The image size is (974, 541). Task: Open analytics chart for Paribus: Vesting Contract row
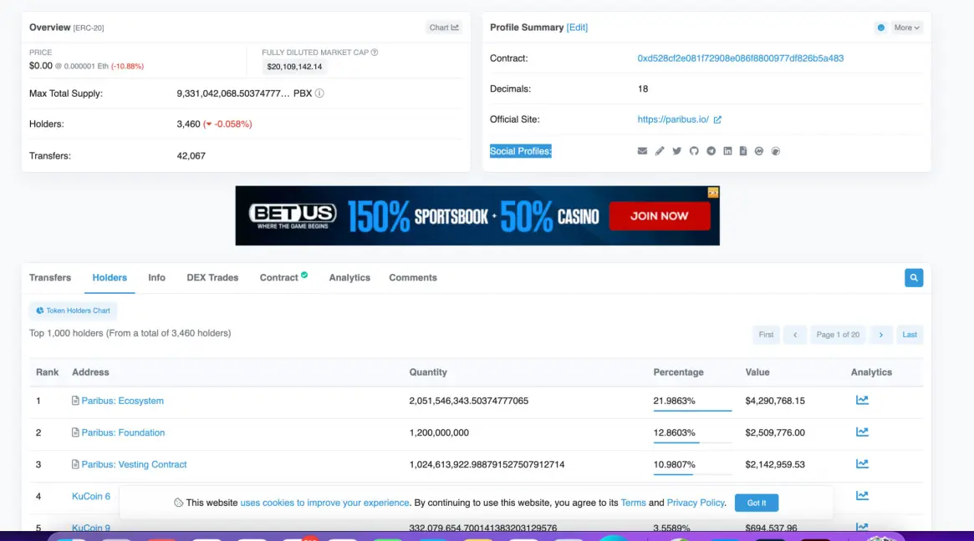tap(862, 463)
